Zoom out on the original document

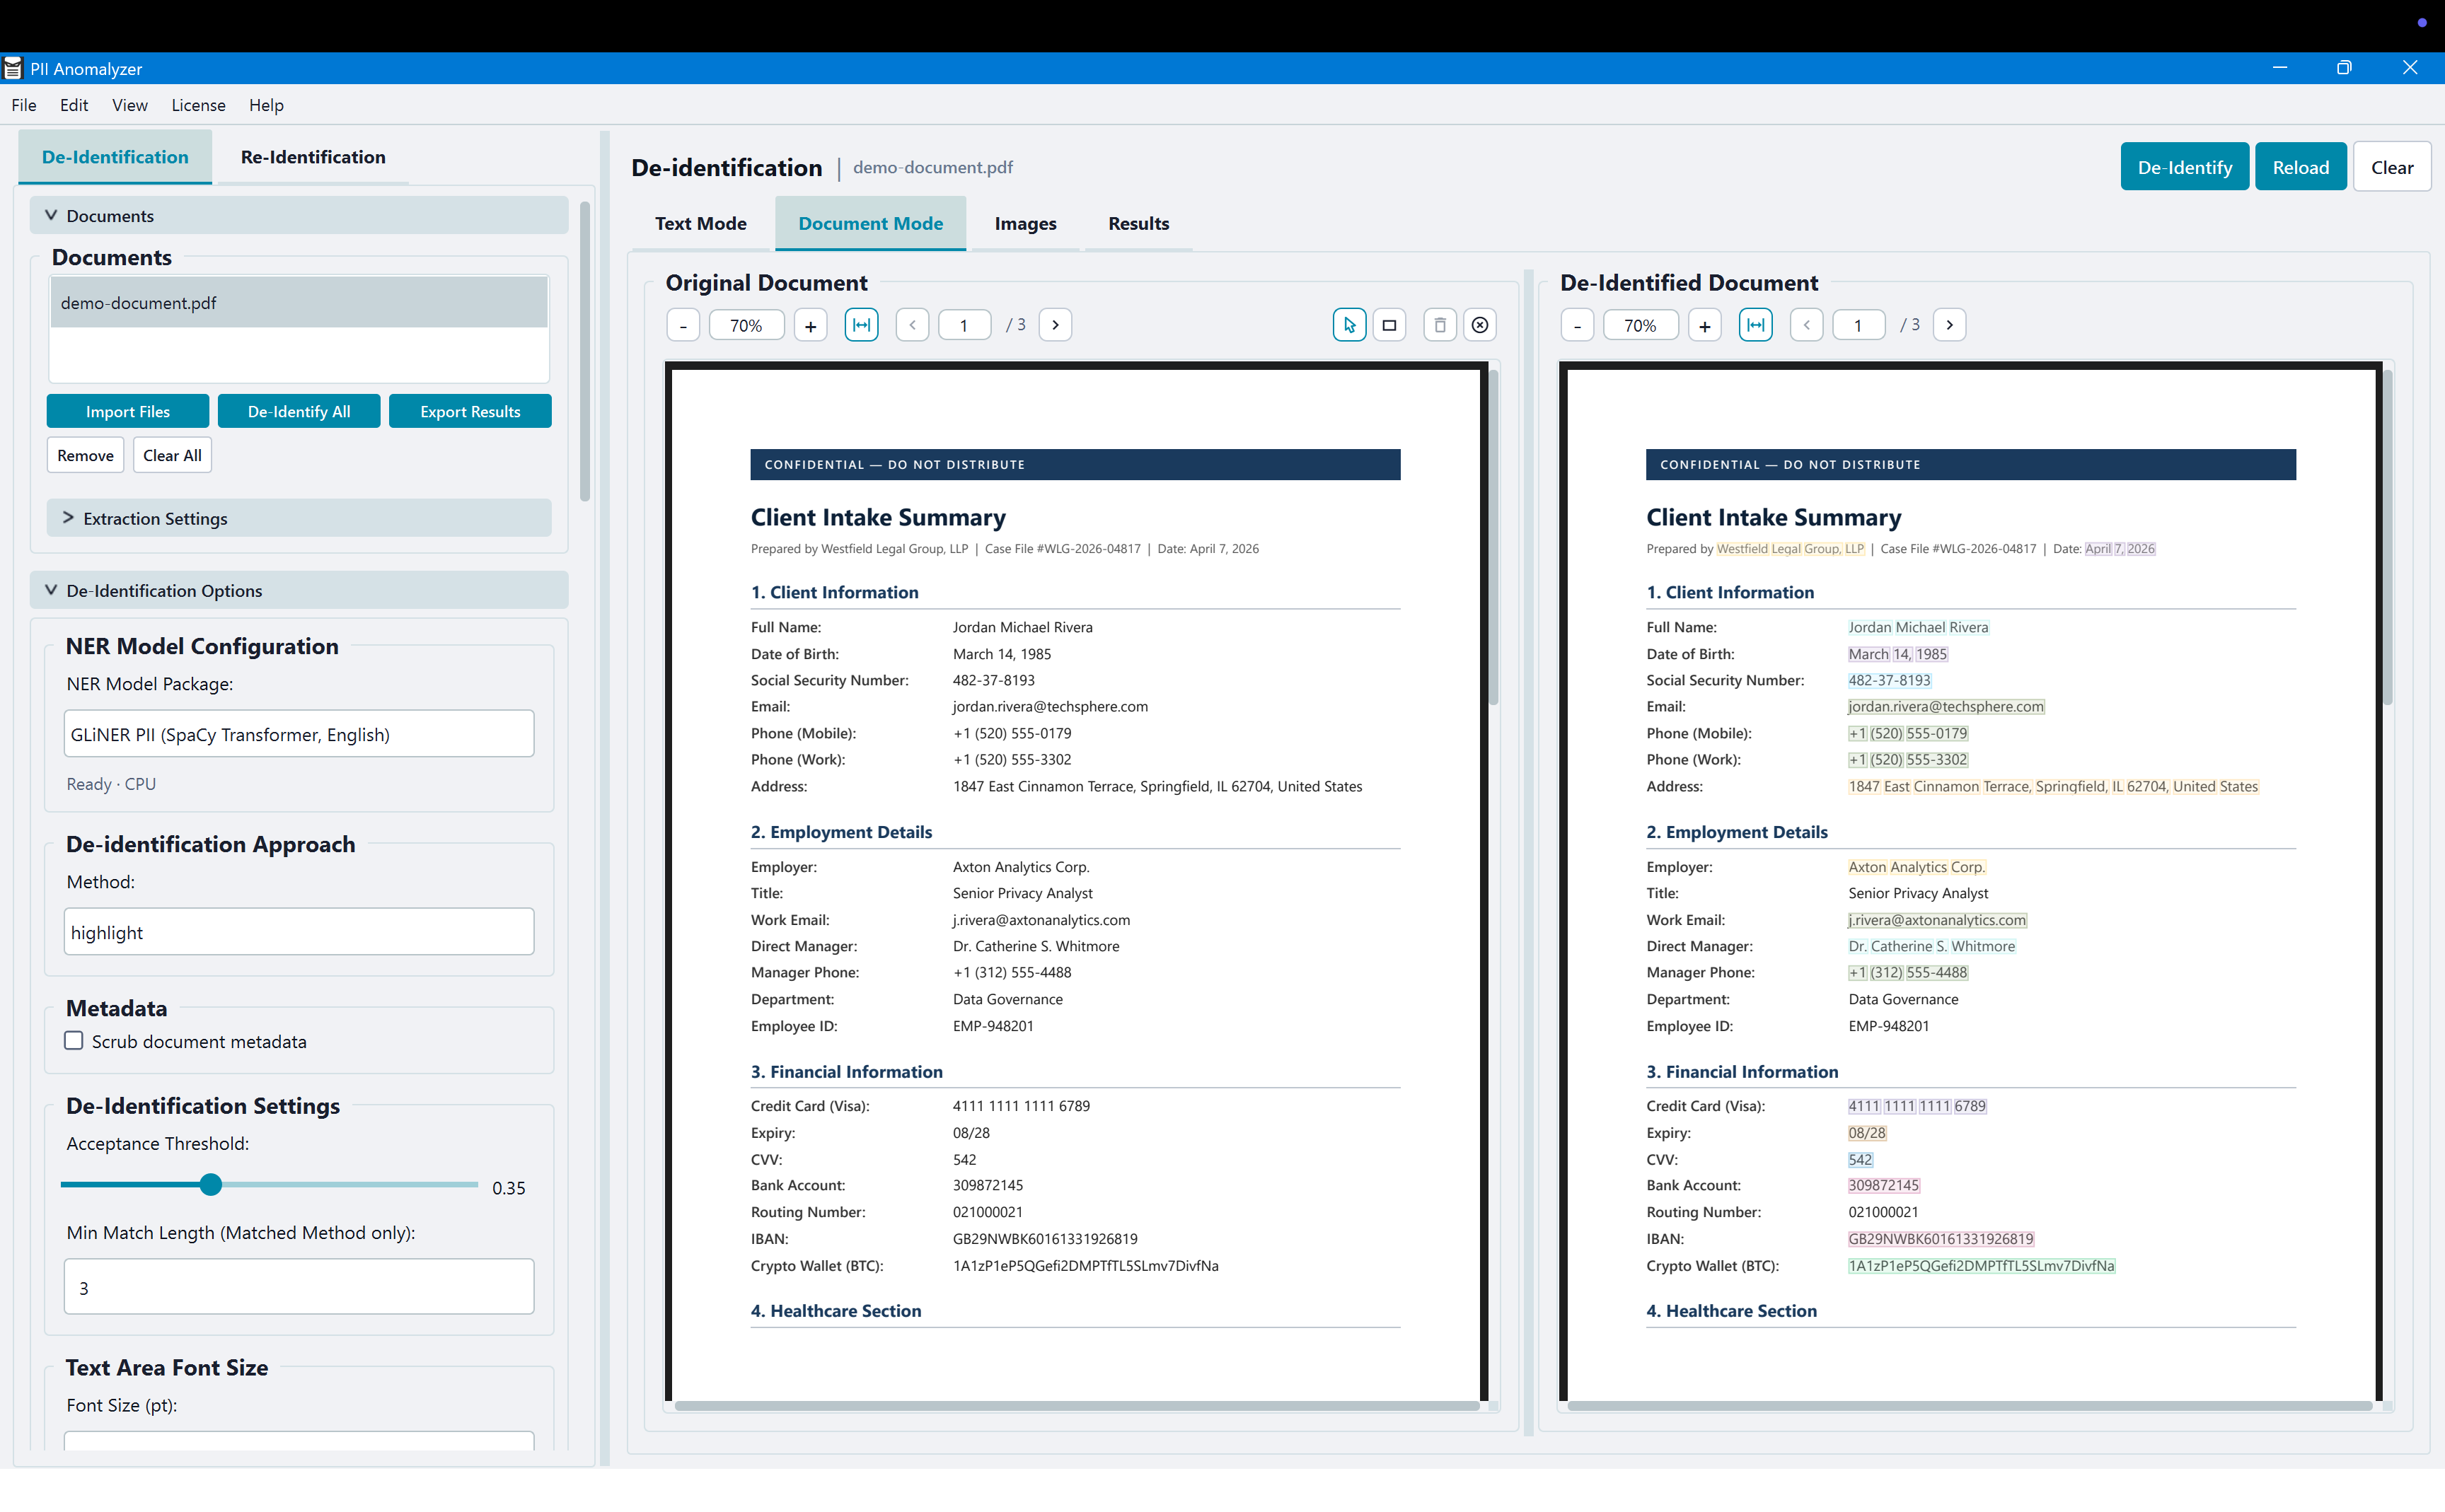(682, 324)
